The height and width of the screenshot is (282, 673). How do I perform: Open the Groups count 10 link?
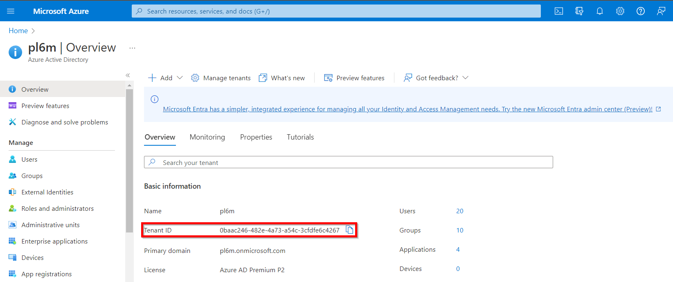[x=460, y=230]
